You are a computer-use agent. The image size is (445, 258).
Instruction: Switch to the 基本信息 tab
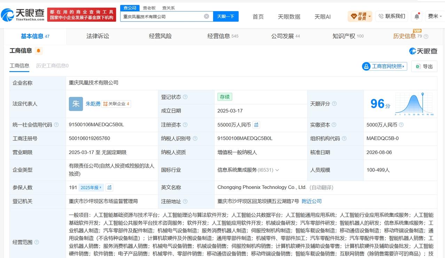point(35,36)
